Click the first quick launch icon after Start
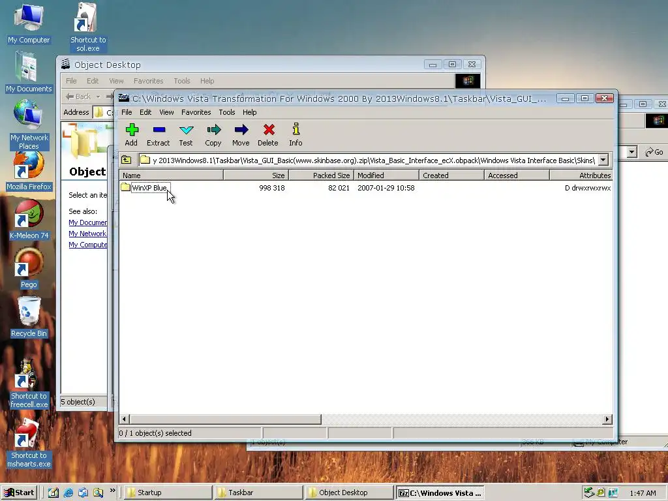This screenshot has width=668, height=501. coord(53,493)
